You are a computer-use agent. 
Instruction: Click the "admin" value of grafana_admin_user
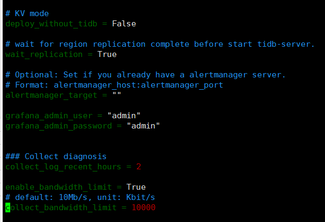pyautogui.click(x=124, y=115)
